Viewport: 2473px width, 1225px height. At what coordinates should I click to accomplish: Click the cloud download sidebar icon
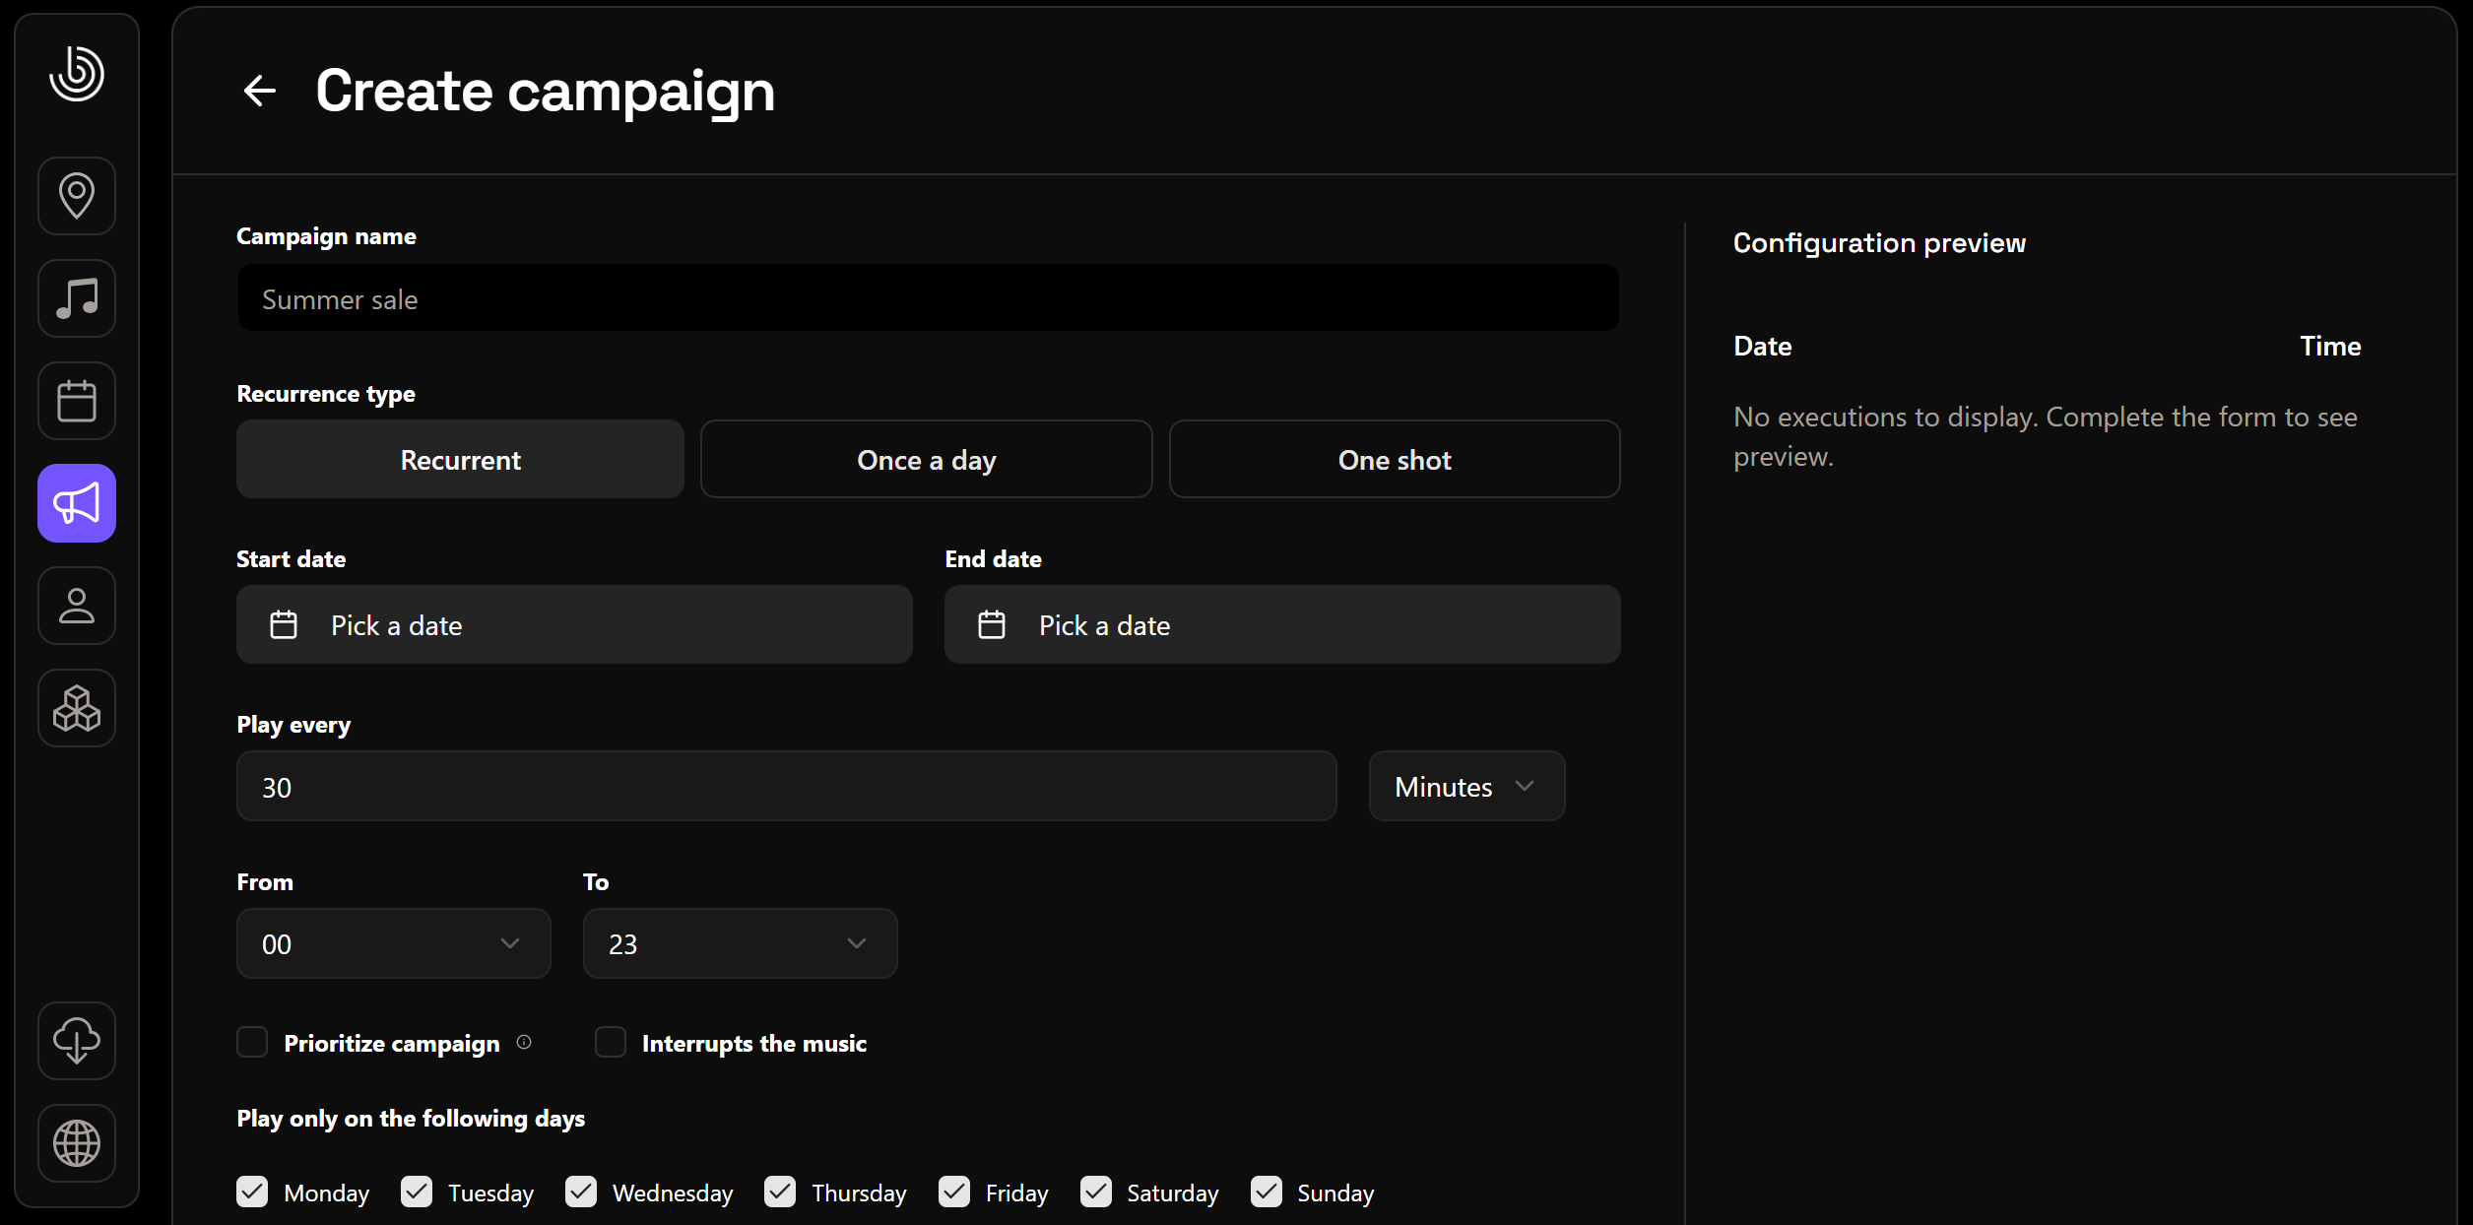[x=77, y=1041]
